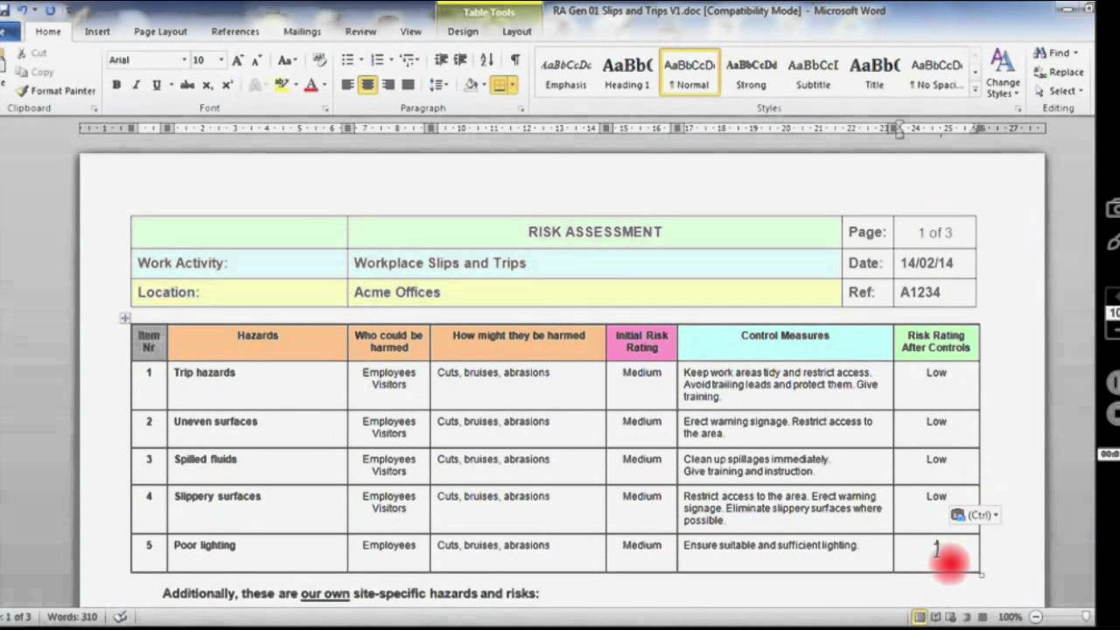Image resolution: width=1120 pixels, height=630 pixels.
Task: Open the font color dropdown arrow
Action: [x=324, y=85]
